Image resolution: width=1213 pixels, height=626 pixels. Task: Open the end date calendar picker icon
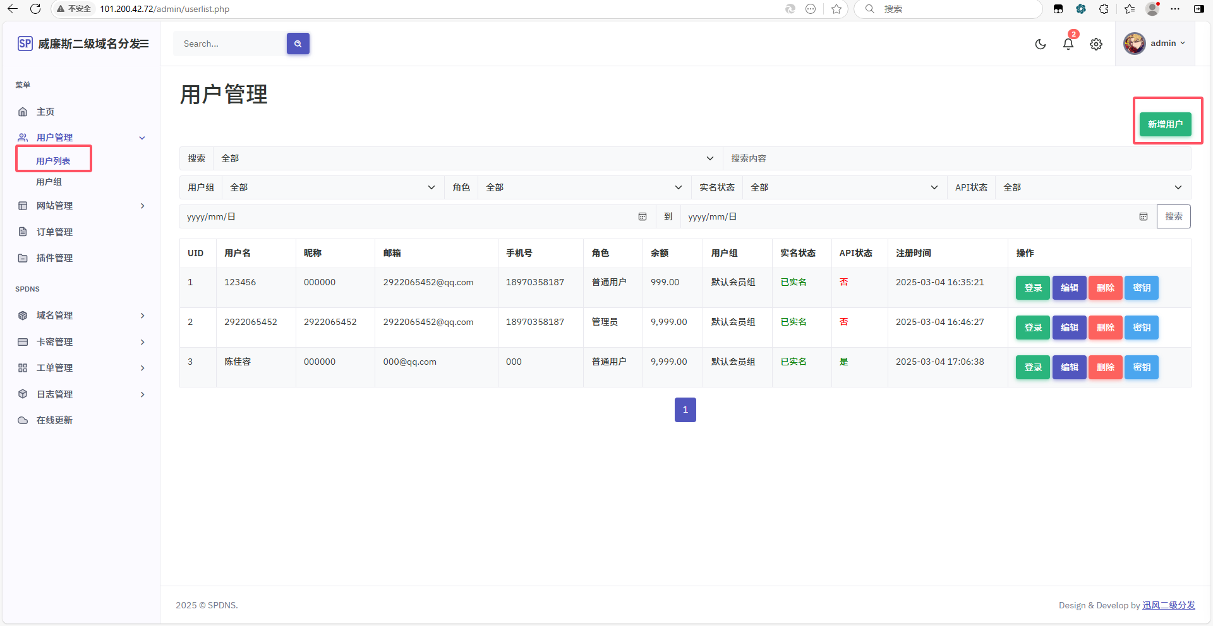tap(1143, 216)
